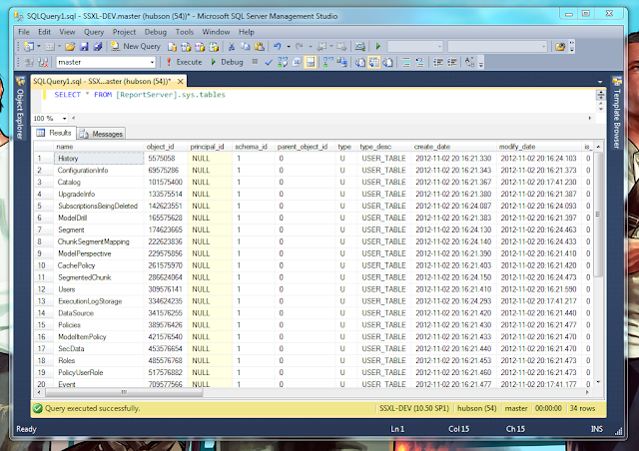This screenshot has width=639, height=451.
Task: Click the Copy icon in toolbar
Action: [x=246, y=47]
